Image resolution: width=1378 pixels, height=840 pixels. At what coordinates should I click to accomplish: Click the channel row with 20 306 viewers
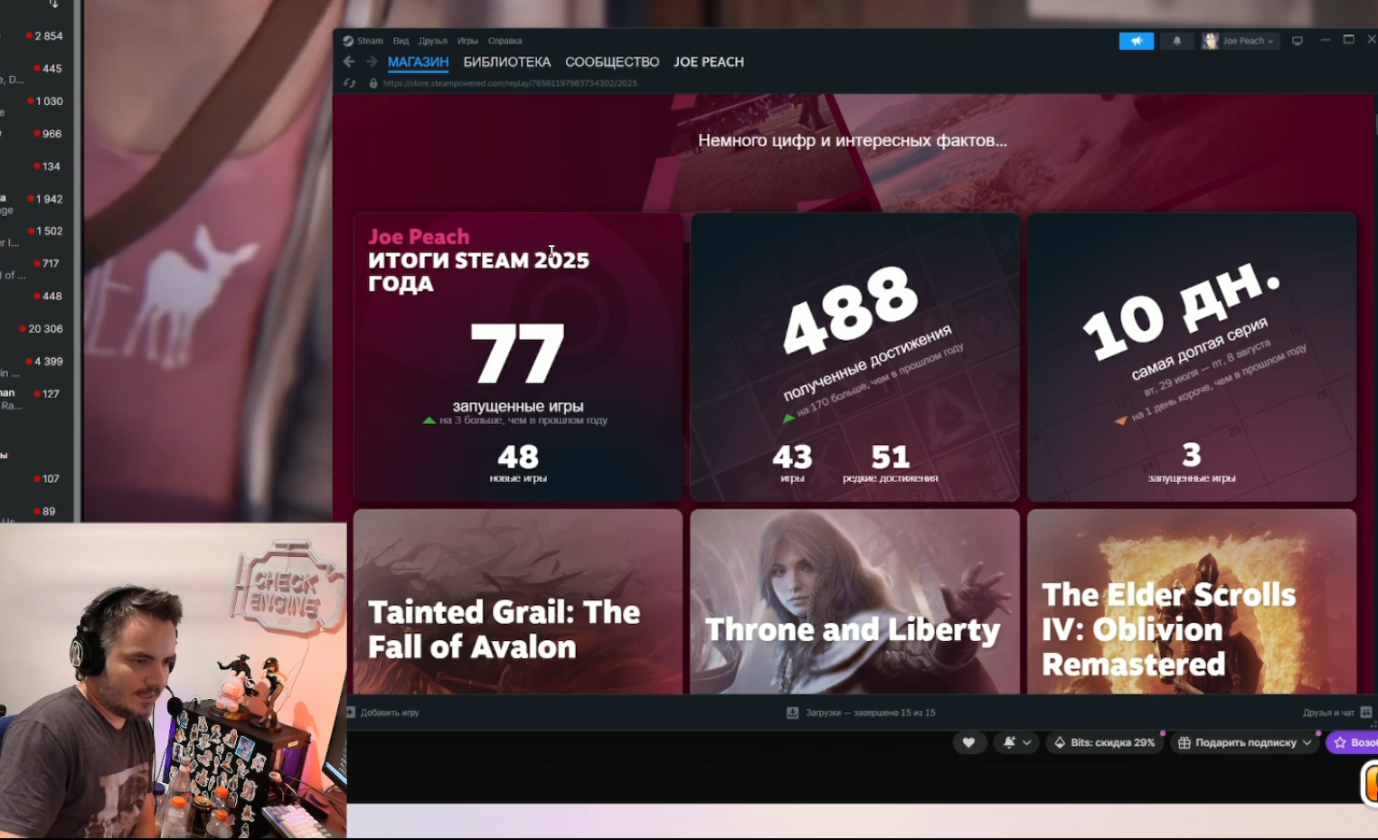pyautogui.click(x=36, y=329)
